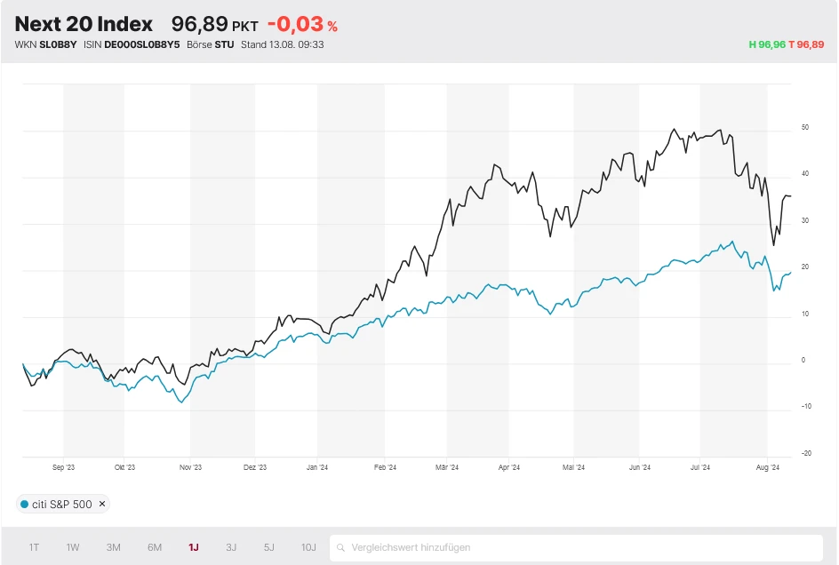Screen dimensions: 839x565
Task: Remove citi S&P 500 comparison via × icon
Action: click(101, 503)
